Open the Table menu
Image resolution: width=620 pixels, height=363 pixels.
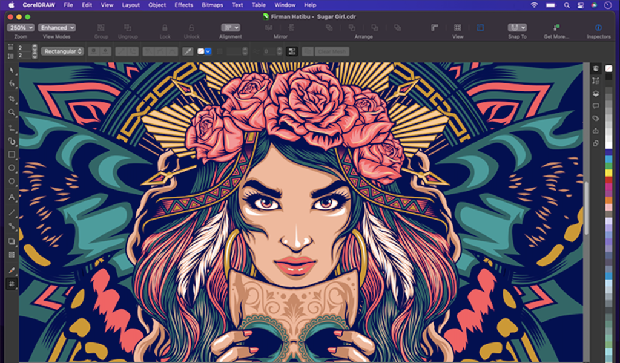(259, 5)
